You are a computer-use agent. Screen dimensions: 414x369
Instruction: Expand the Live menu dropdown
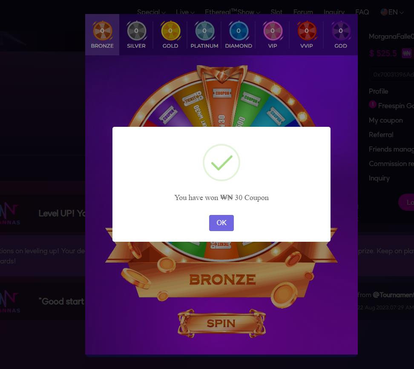(x=185, y=12)
